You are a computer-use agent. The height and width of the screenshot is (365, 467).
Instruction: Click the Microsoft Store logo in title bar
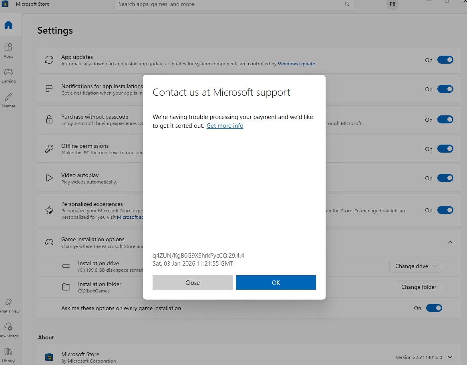[5, 4]
